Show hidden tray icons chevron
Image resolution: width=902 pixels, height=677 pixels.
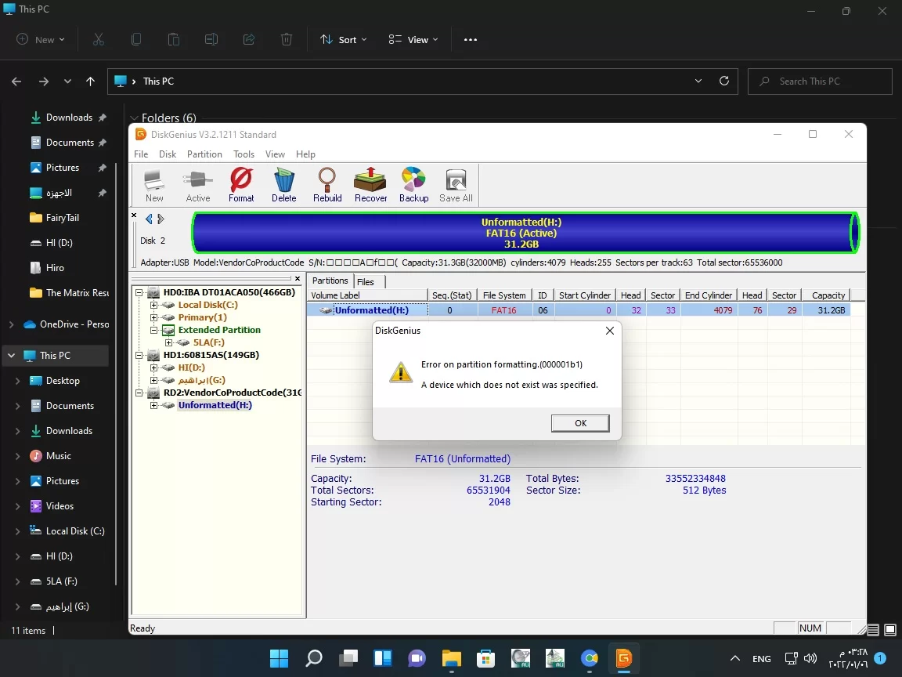click(x=734, y=658)
